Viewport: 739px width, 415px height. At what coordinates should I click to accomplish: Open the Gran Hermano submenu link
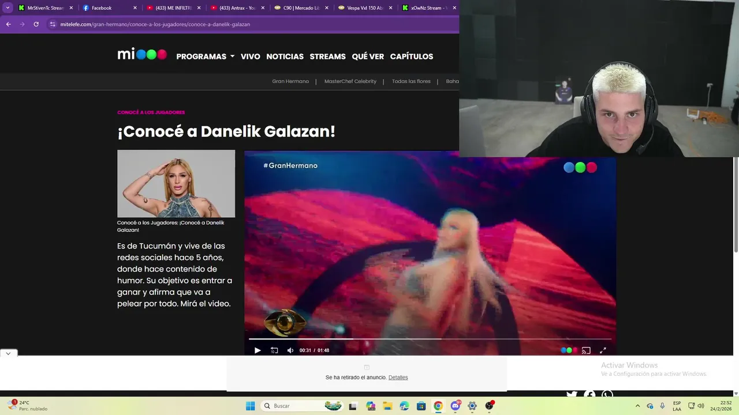290,81
